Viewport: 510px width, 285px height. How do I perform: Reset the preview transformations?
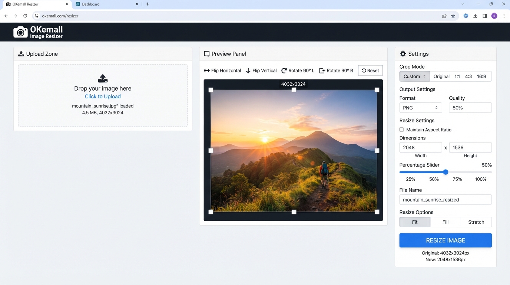click(370, 71)
